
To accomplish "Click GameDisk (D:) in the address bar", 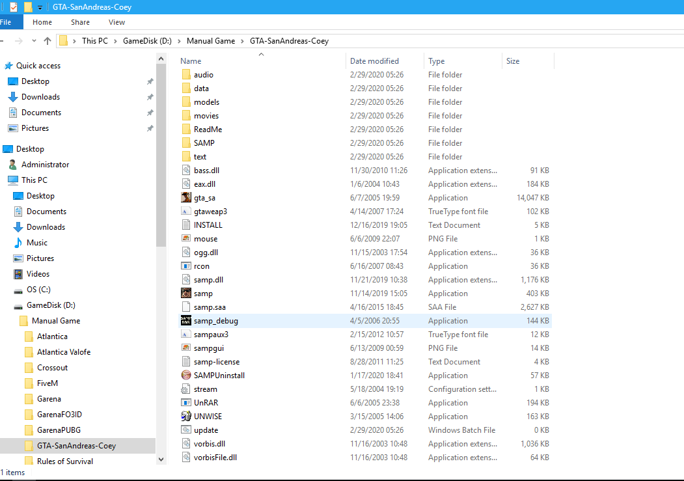I will (x=147, y=40).
